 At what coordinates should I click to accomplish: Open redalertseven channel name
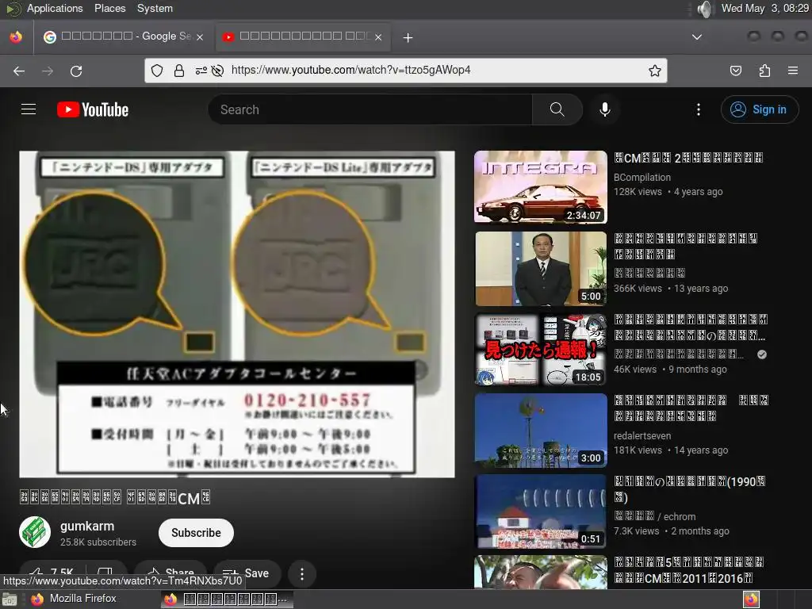[x=642, y=436]
